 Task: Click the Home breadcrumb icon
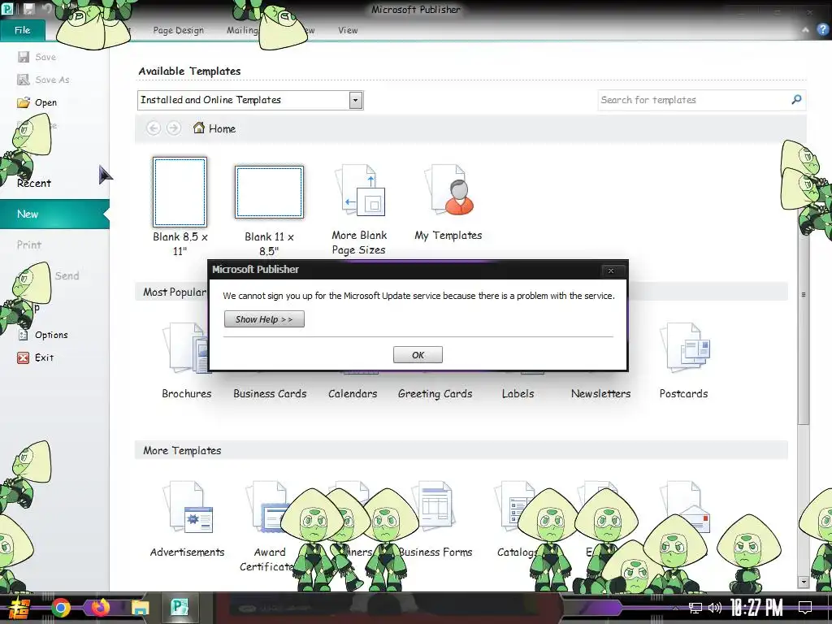[199, 128]
